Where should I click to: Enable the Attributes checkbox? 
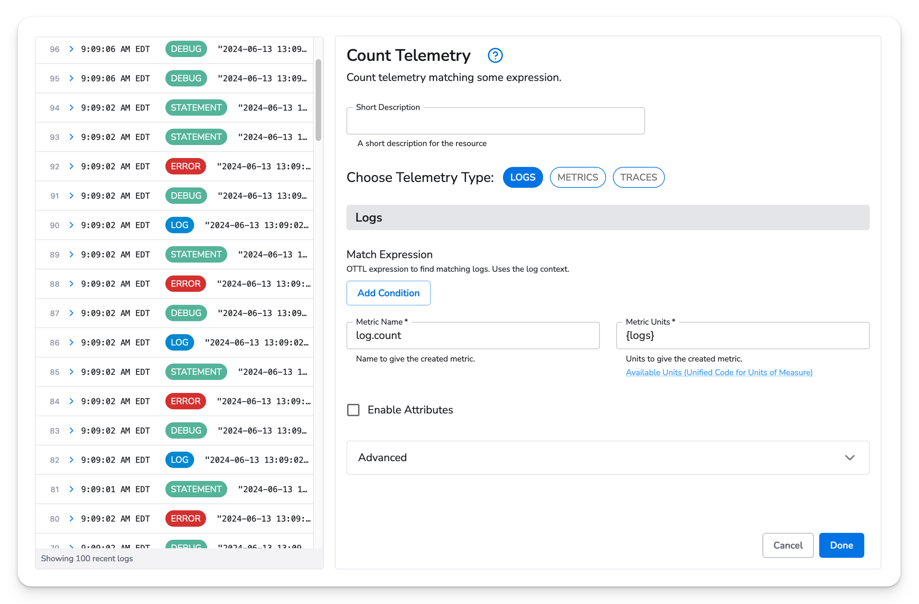pyautogui.click(x=353, y=410)
